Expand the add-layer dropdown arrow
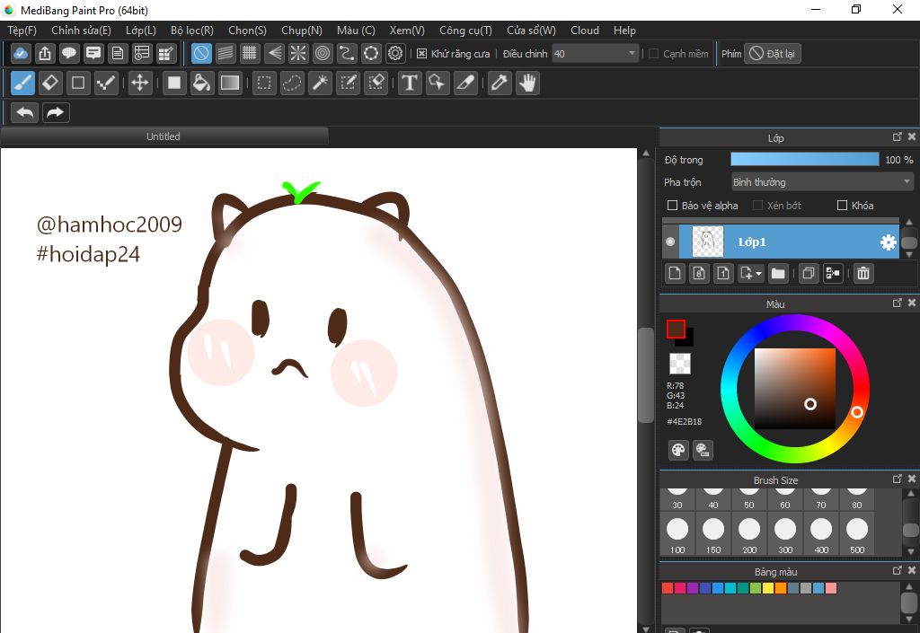This screenshot has width=920, height=633. coord(758,274)
